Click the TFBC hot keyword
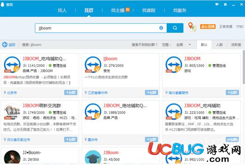This screenshot has height=166, width=245. [x=240, y=27]
